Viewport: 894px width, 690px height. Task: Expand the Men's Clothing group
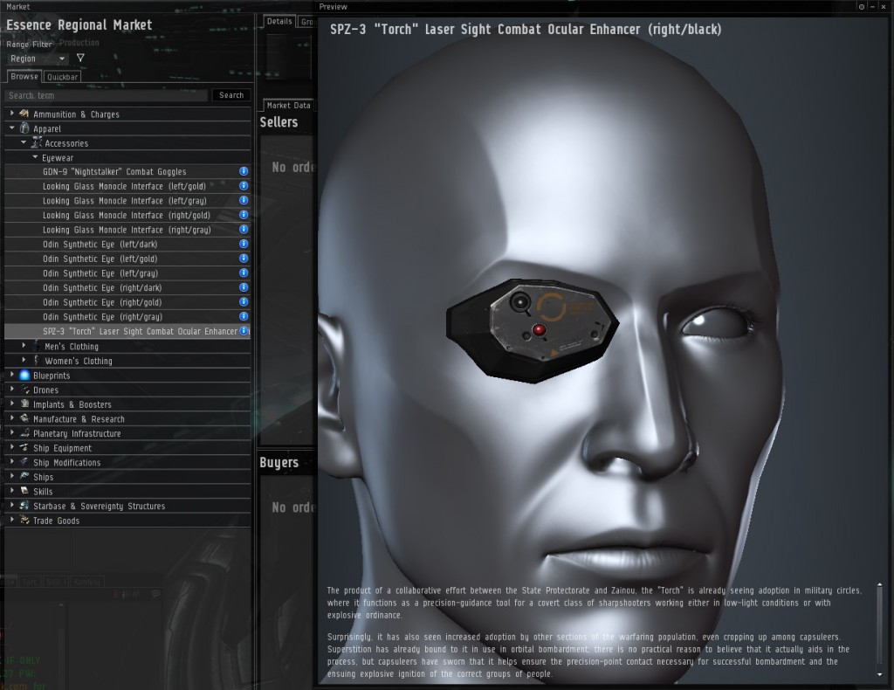coord(24,346)
